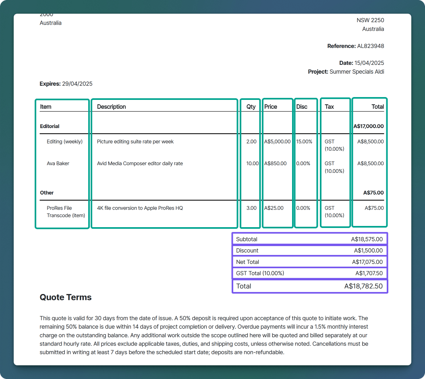The width and height of the screenshot is (425, 379).
Task: Click the Reference number AL823948
Action: [370, 46]
